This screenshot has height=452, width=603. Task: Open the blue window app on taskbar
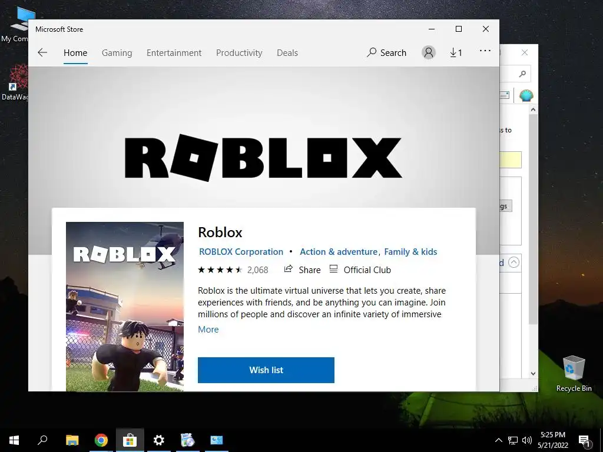[x=217, y=440]
